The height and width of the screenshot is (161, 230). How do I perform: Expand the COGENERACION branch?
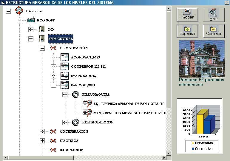pyautogui.click(x=42, y=131)
